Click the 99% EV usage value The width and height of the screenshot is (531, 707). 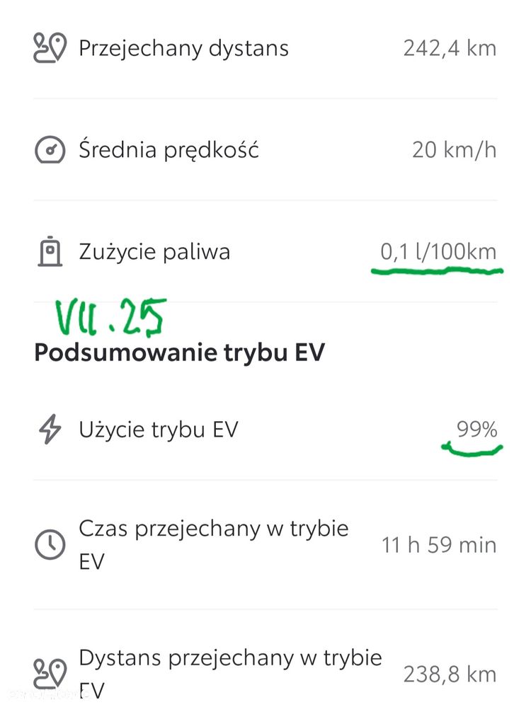(x=476, y=430)
